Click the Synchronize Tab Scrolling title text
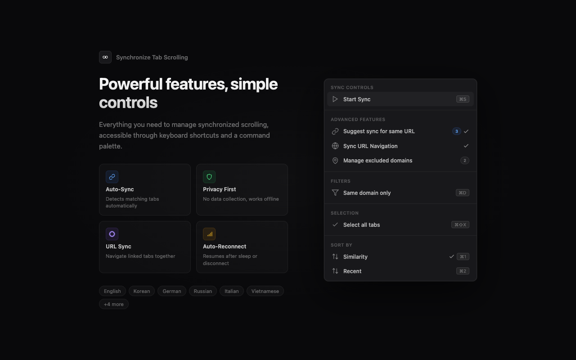 tap(152, 57)
